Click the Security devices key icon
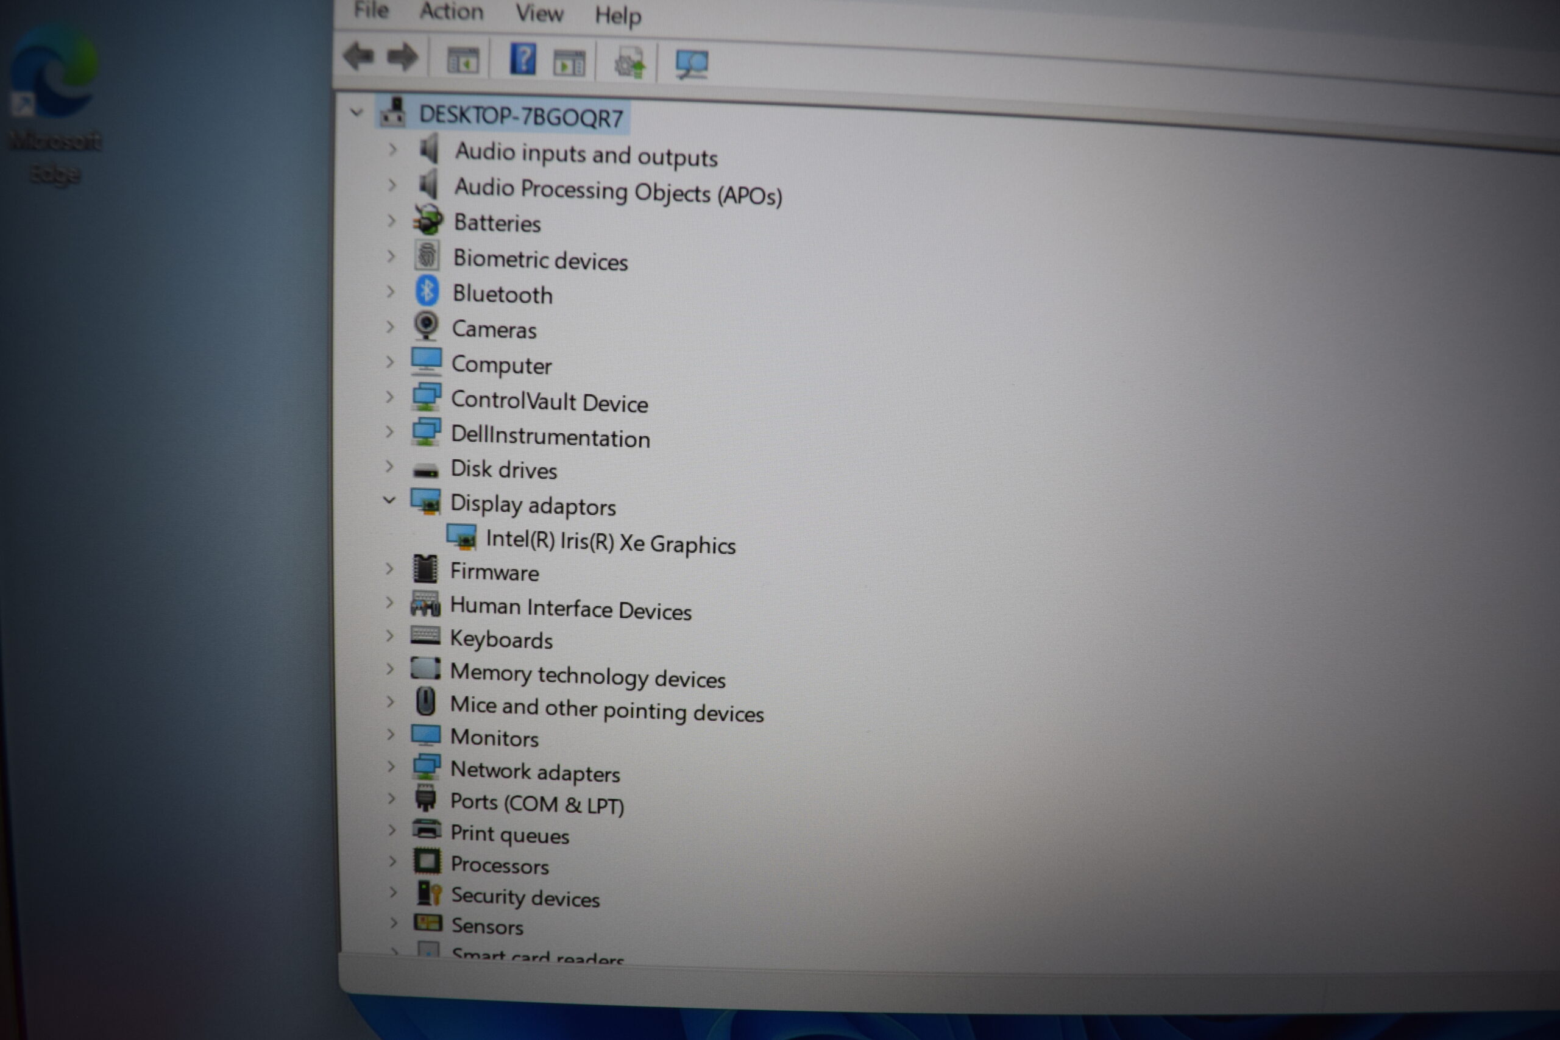1560x1040 pixels. point(428,893)
